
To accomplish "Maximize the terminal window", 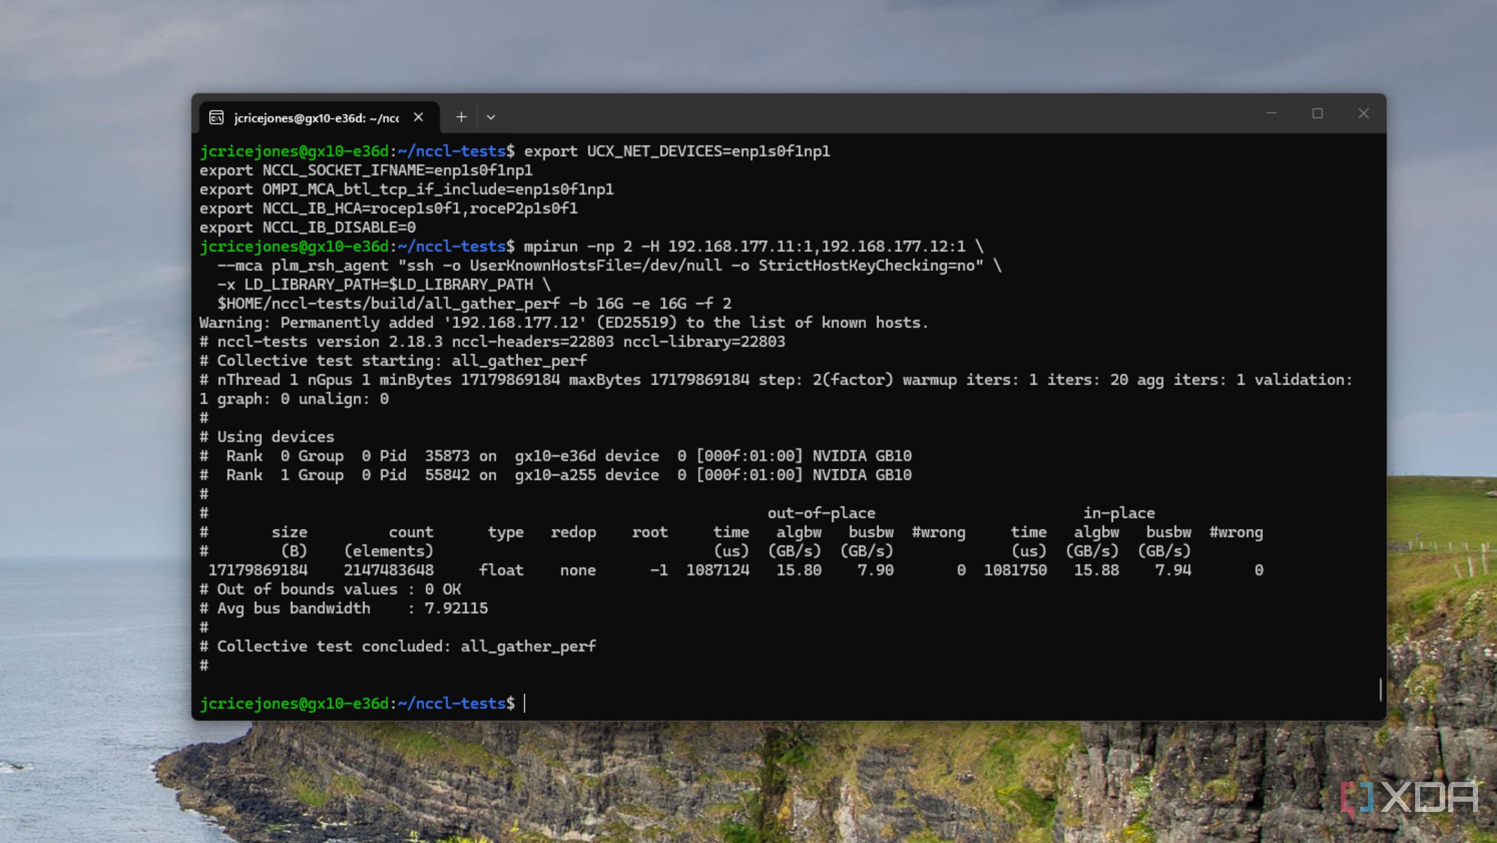I will click(1317, 113).
